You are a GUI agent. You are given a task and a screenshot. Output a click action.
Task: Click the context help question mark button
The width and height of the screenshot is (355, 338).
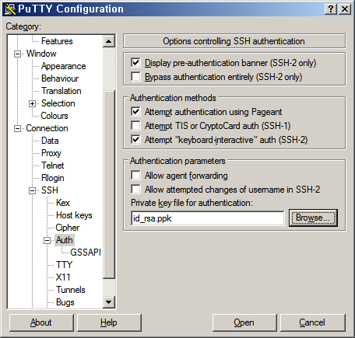coord(331,9)
